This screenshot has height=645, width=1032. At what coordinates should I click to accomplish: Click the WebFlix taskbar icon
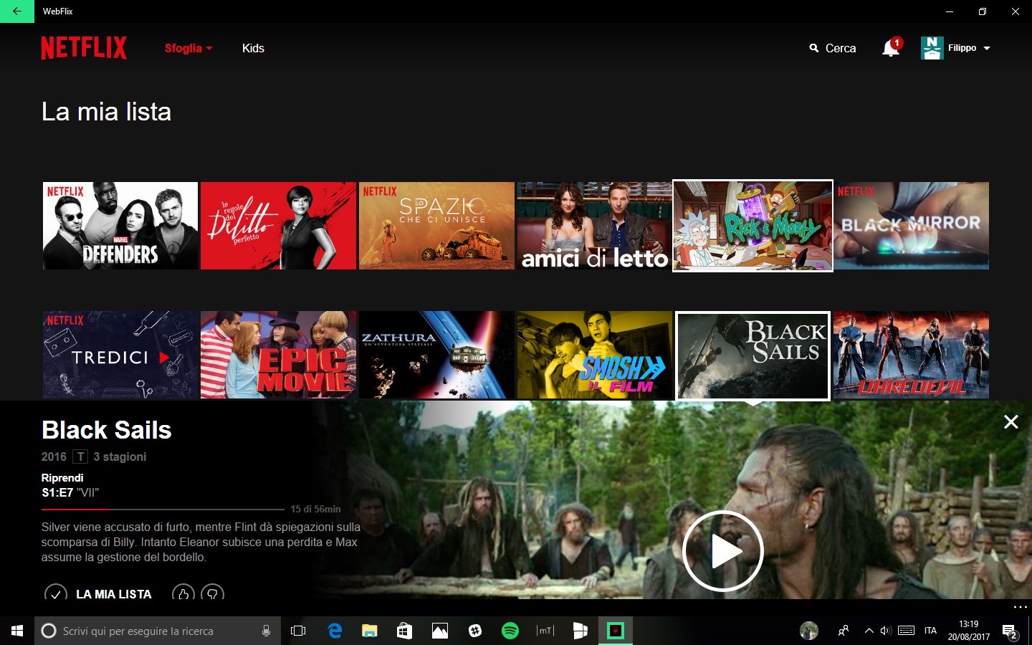click(x=615, y=631)
